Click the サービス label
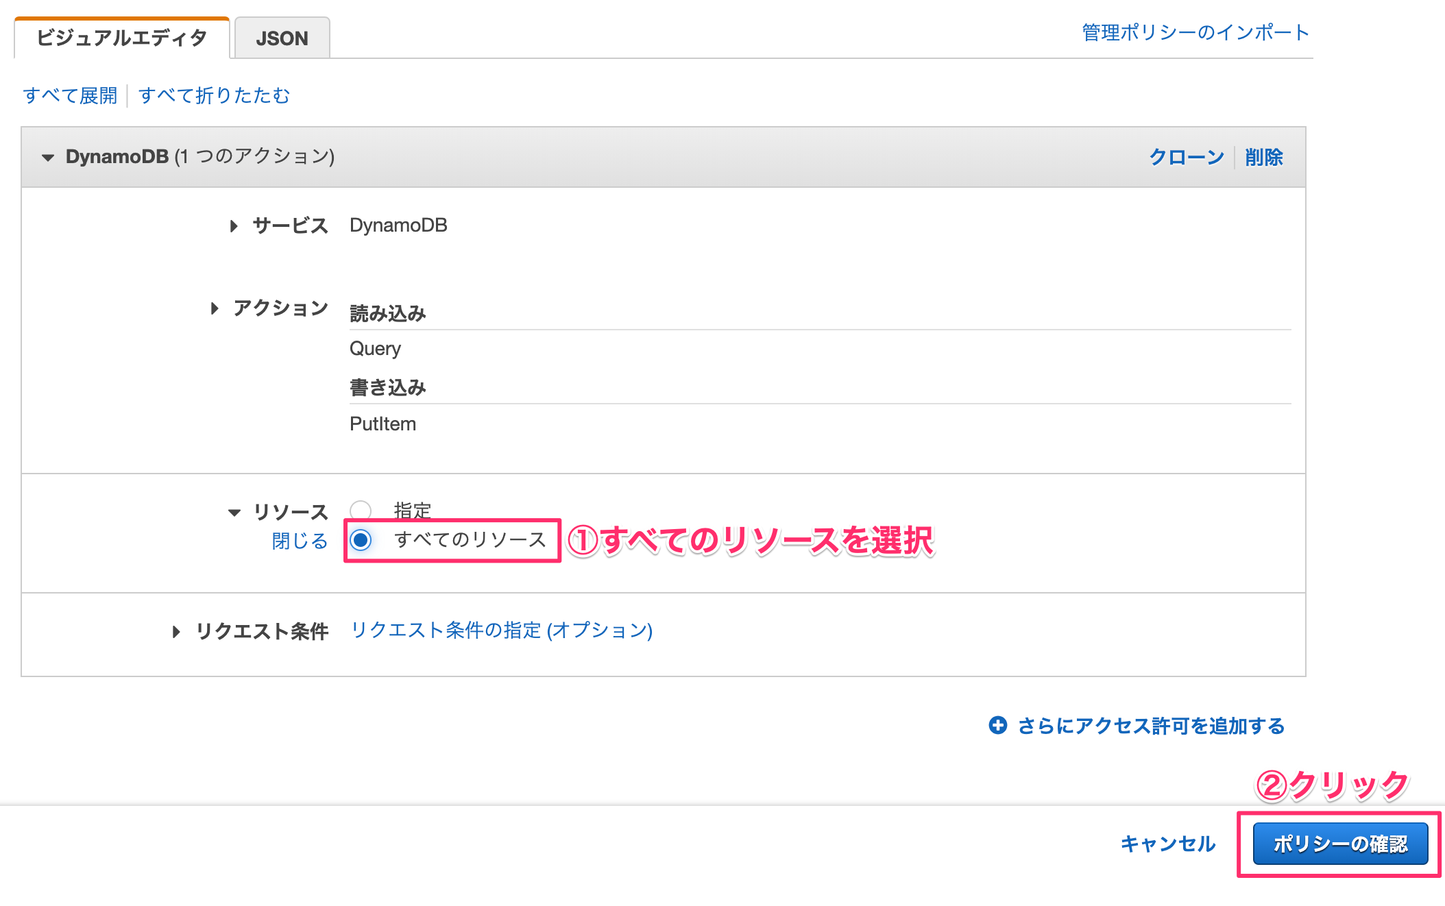This screenshot has width=1445, height=906. [290, 225]
